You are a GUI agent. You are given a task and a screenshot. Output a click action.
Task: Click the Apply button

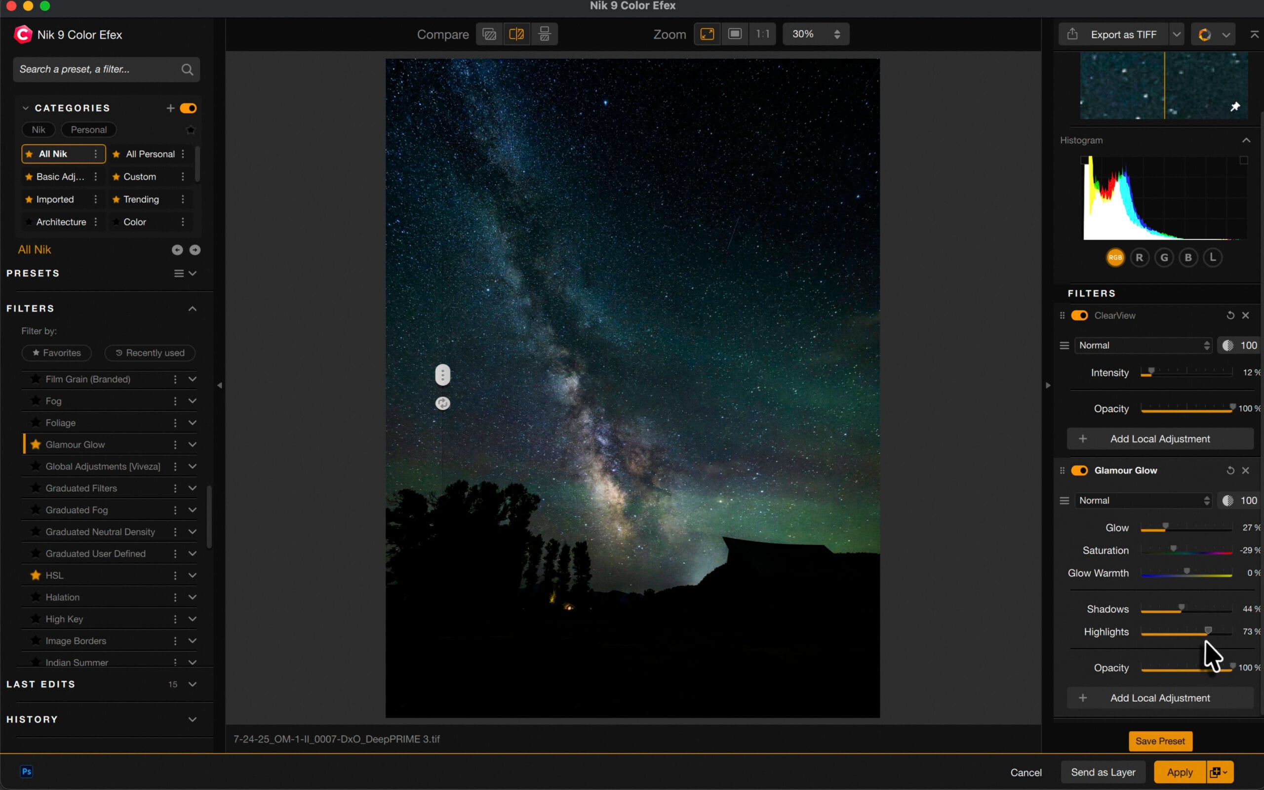[1180, 772]
